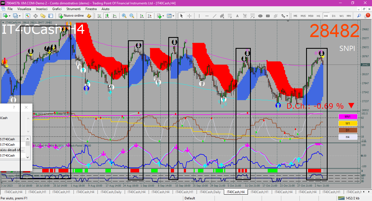The image size is (372, 201).
Task: Click the Nuovo ordine button
Action: click(71, 16)
